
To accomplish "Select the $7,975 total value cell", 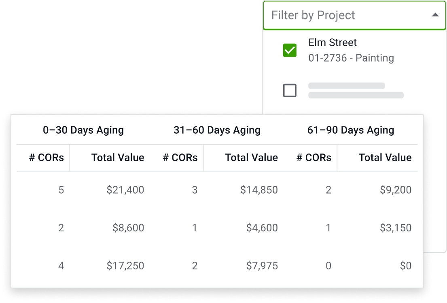I will 262,266.
